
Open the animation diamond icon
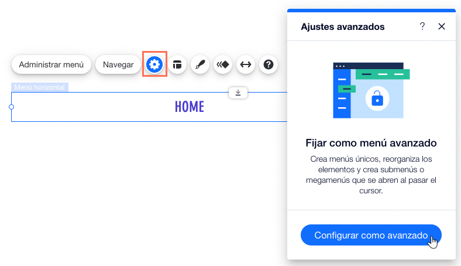[223, 64]
